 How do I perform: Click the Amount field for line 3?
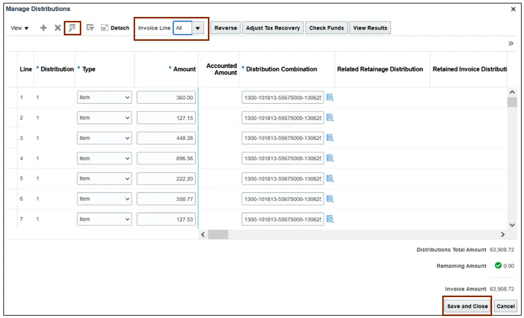click(166, 138)
